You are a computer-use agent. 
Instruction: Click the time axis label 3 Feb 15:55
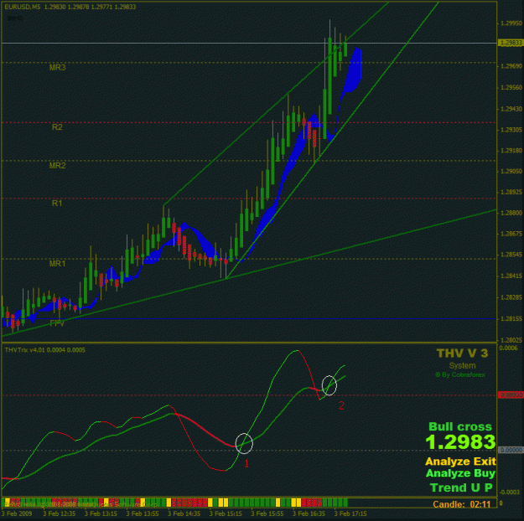[267, 513]
